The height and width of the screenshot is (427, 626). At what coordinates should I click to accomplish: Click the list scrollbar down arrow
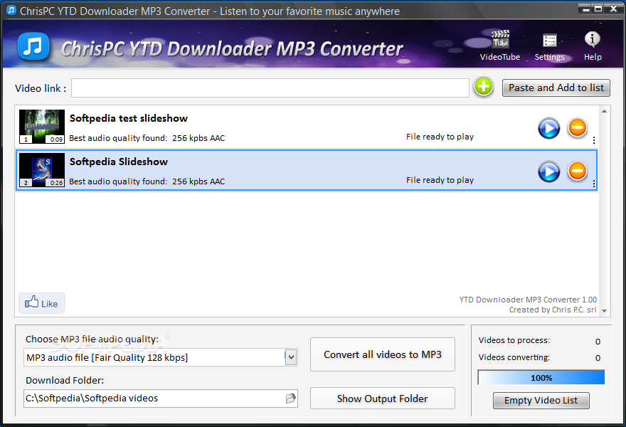click(x=604, y=311)
